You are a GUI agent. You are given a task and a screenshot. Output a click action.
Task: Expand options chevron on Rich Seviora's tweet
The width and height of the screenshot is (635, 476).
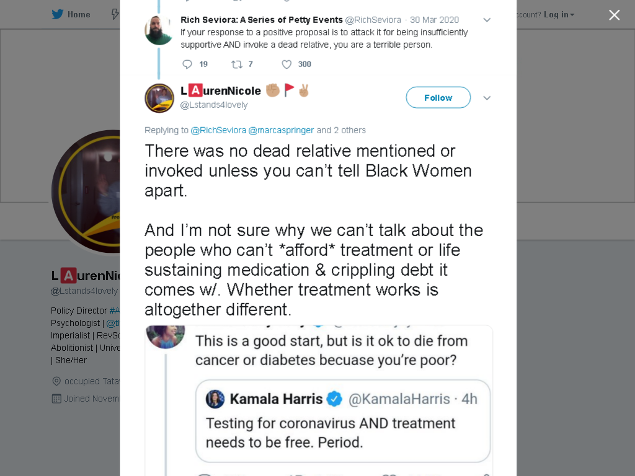point(487,20)
